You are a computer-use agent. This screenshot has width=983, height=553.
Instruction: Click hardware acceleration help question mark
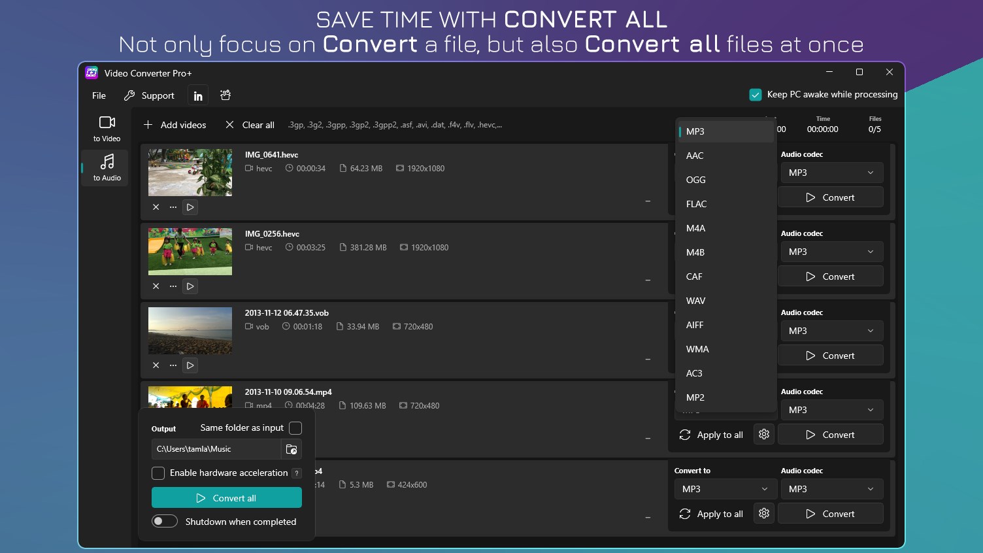(297, 473)
